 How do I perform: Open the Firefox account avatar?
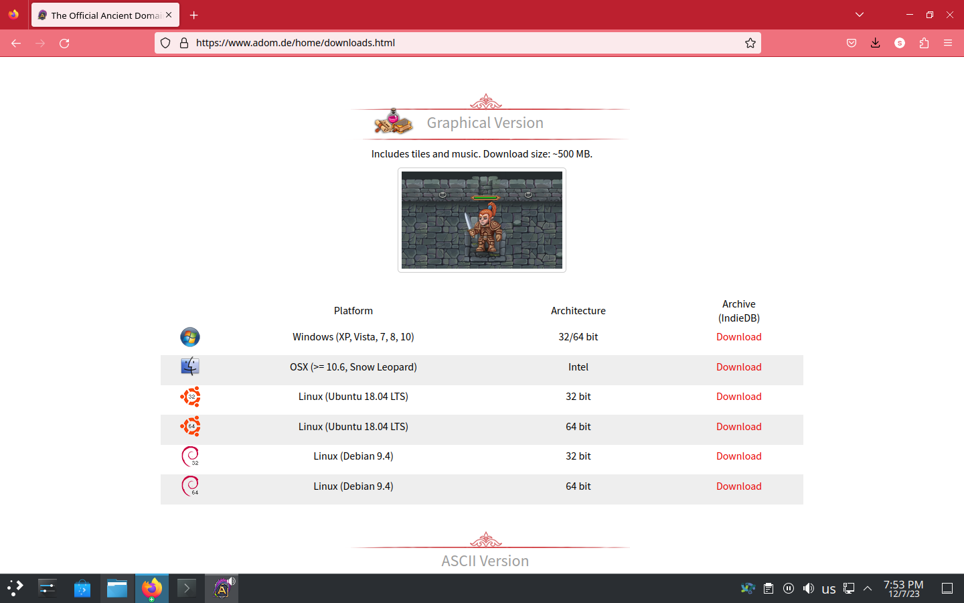[900, 43]
